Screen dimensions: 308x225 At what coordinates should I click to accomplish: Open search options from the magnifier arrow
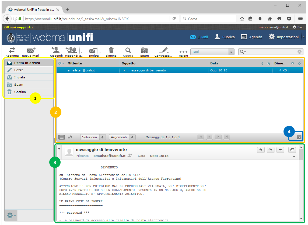[x=243, y=52]
